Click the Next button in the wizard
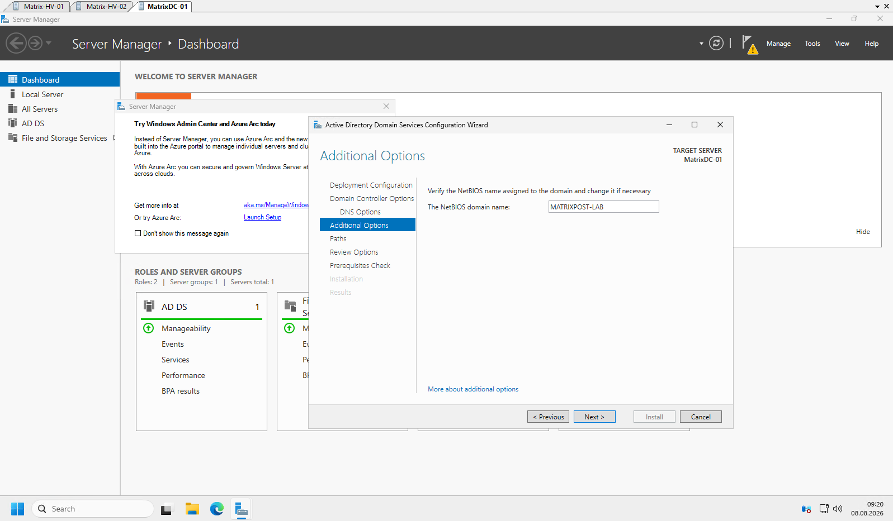Image resolution: width=893 pixels, height=521 pixels. tap(594, 417)
